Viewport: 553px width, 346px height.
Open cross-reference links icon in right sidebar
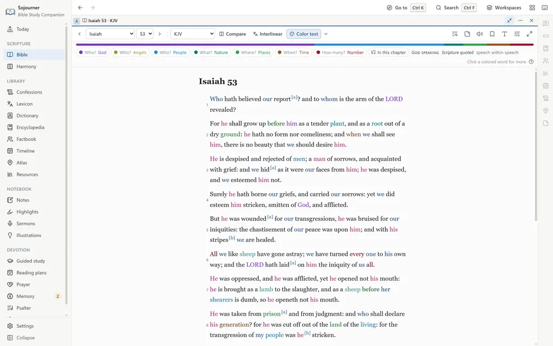coord(546,36)
